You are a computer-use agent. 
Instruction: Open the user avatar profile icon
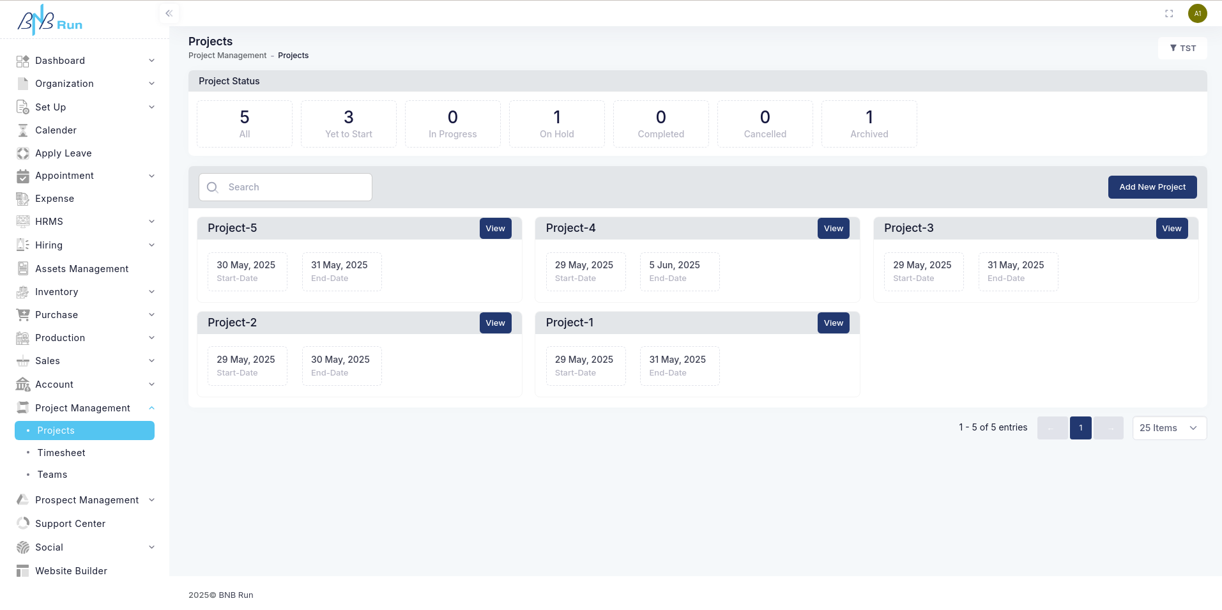click(x=1197, y=13)
